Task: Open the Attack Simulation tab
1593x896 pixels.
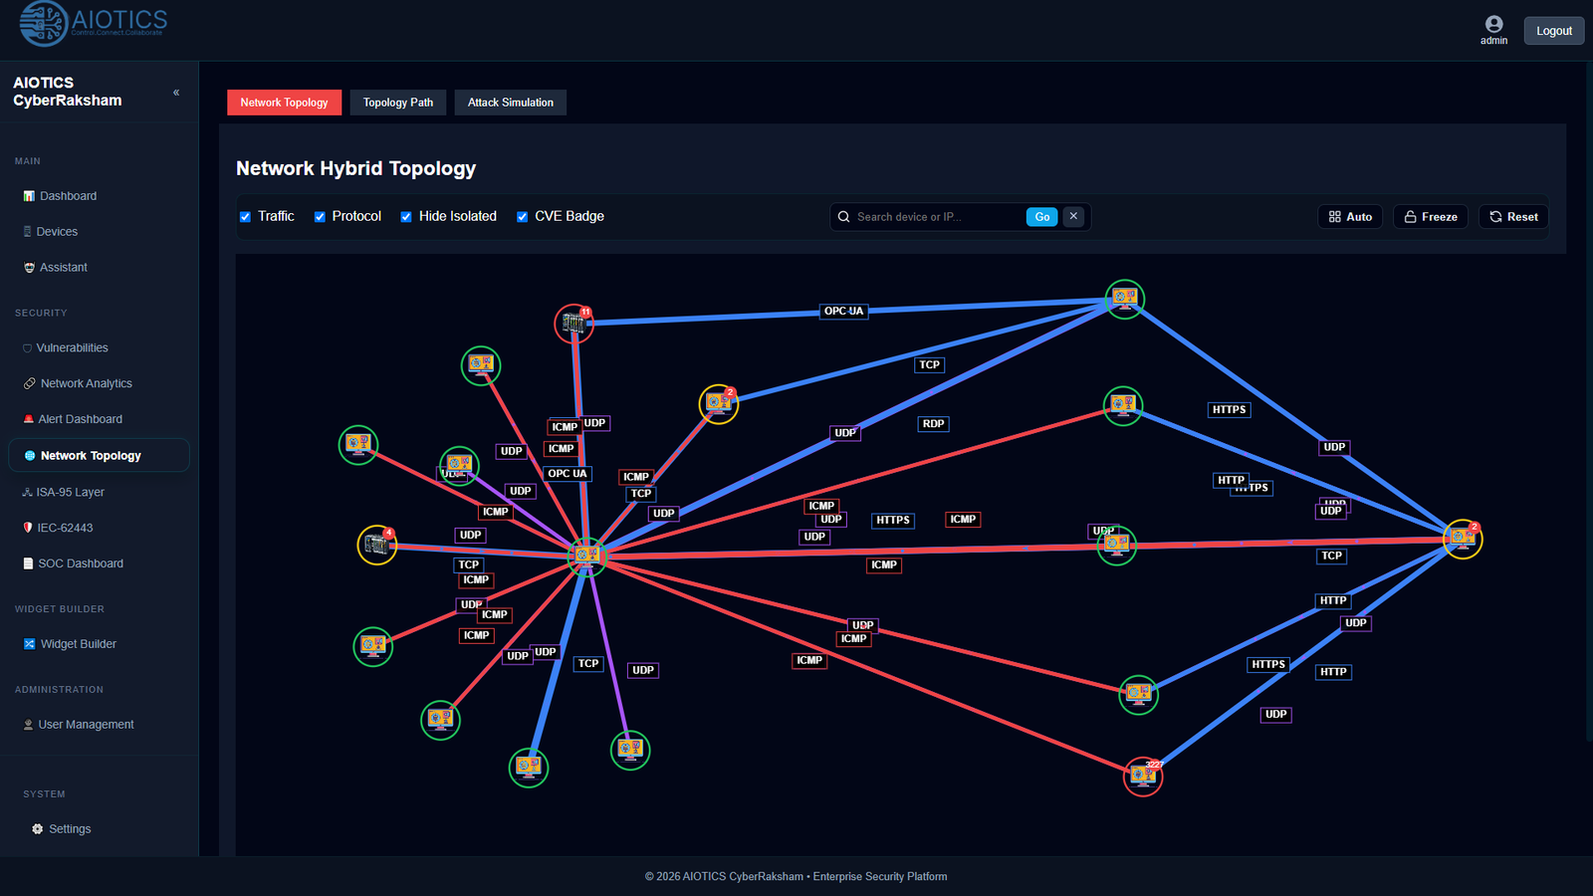Action: coord(511,103)
